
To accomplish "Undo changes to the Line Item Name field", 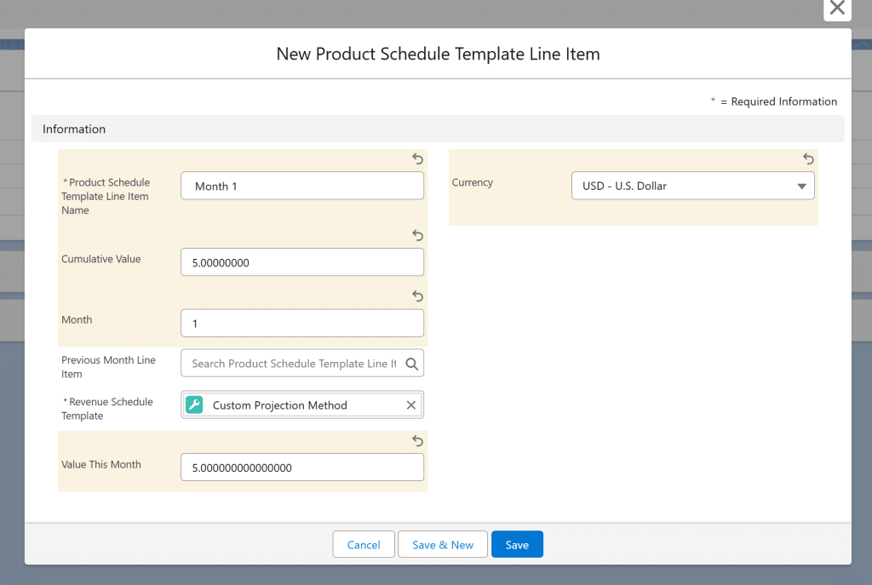I will click(x=417, y=159).
